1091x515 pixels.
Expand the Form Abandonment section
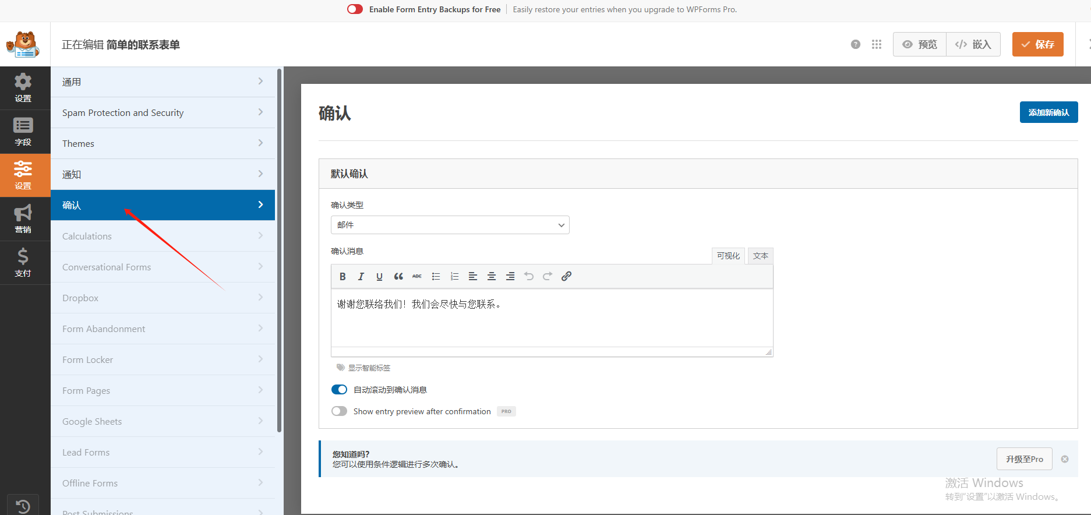point(163,329)
